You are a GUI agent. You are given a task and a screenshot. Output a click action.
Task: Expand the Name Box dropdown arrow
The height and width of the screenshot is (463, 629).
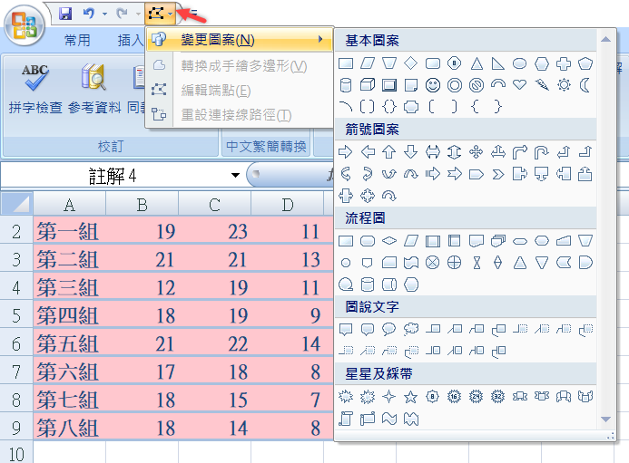235,175
